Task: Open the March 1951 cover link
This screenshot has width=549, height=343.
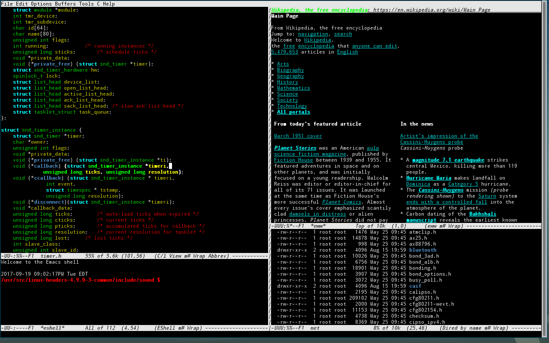Action: tap(298, 135)
